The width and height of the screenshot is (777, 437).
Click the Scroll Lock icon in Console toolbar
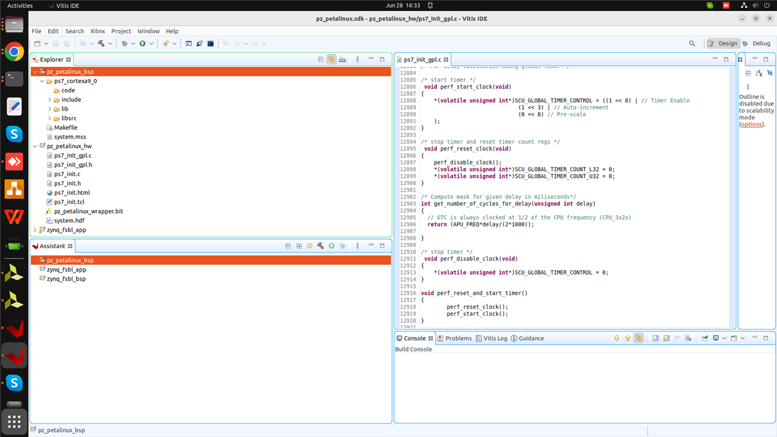[667, 338]
